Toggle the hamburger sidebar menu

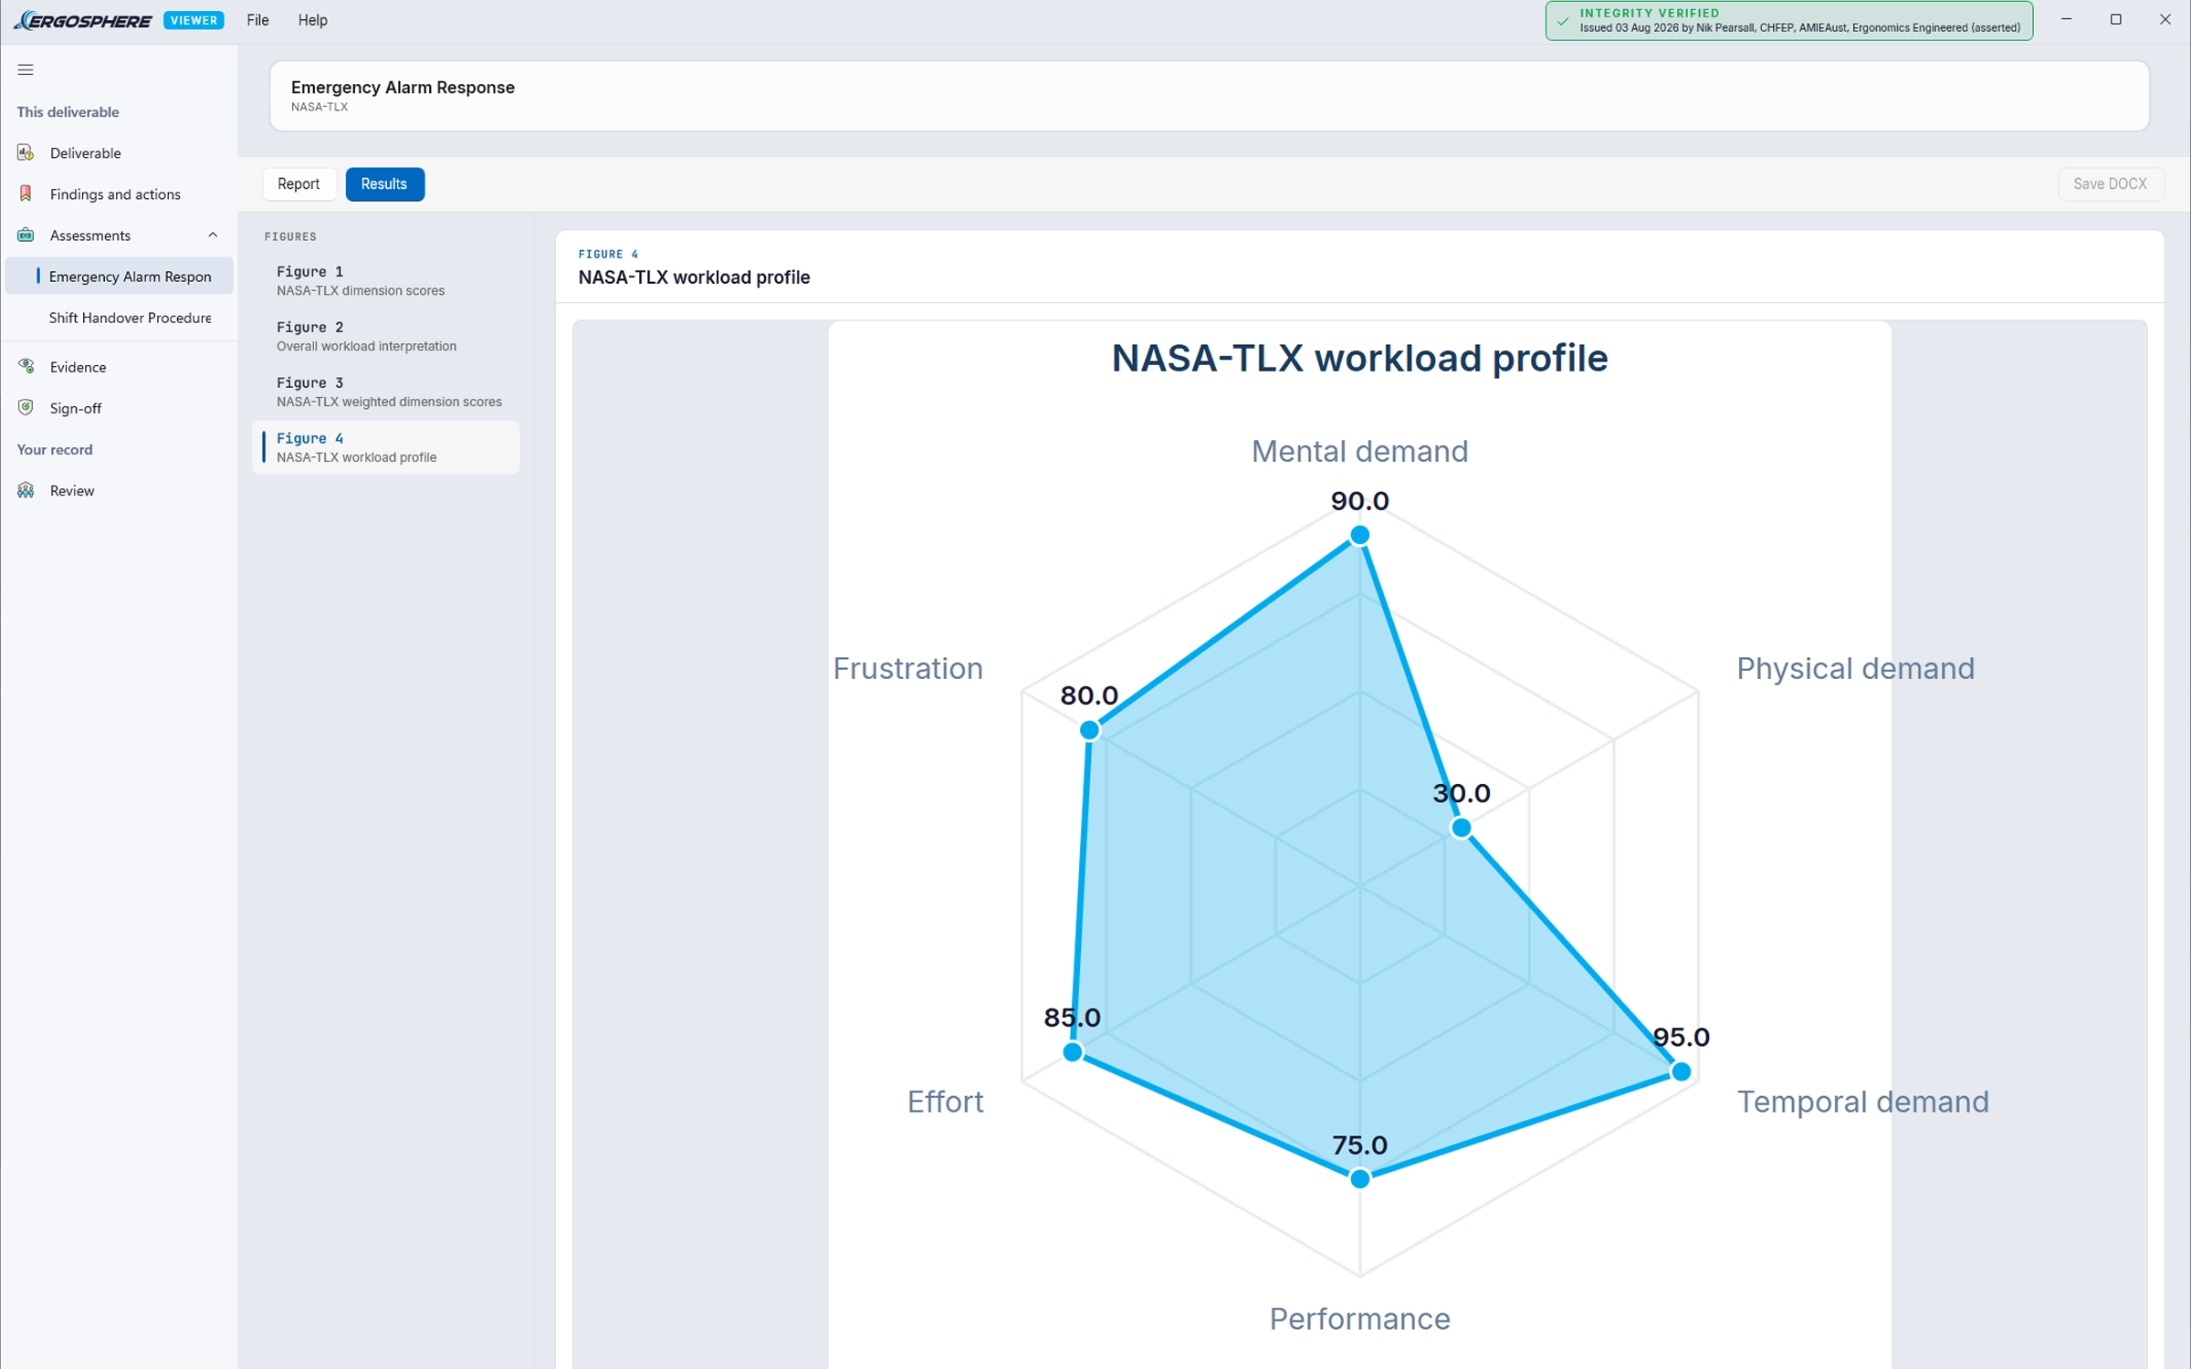tap(26, 69)
